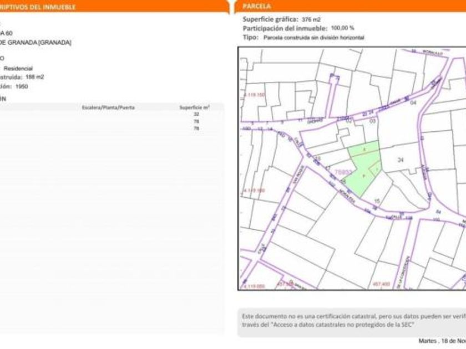Click the 188 m2 built surface value
Screen dimensions: 466x349
pos(34,77)
